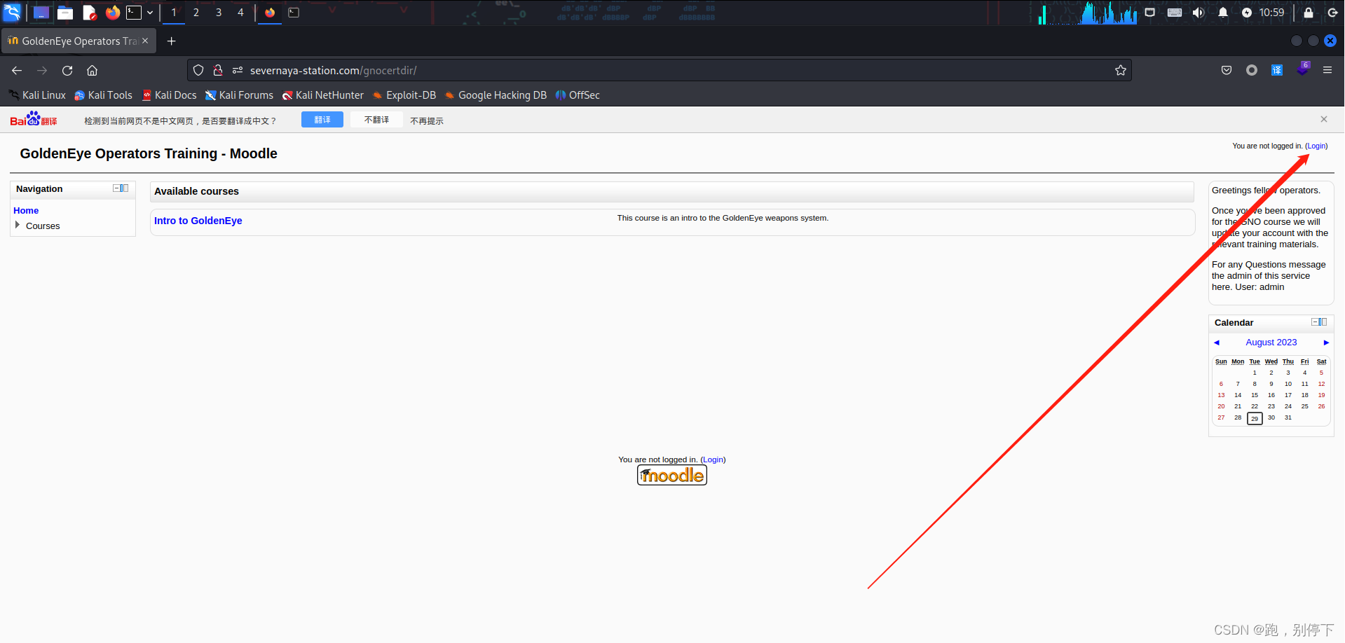Expand the terminal launcher dropdown arrow
Screen dimensions: 1345x643
[150, 13]
